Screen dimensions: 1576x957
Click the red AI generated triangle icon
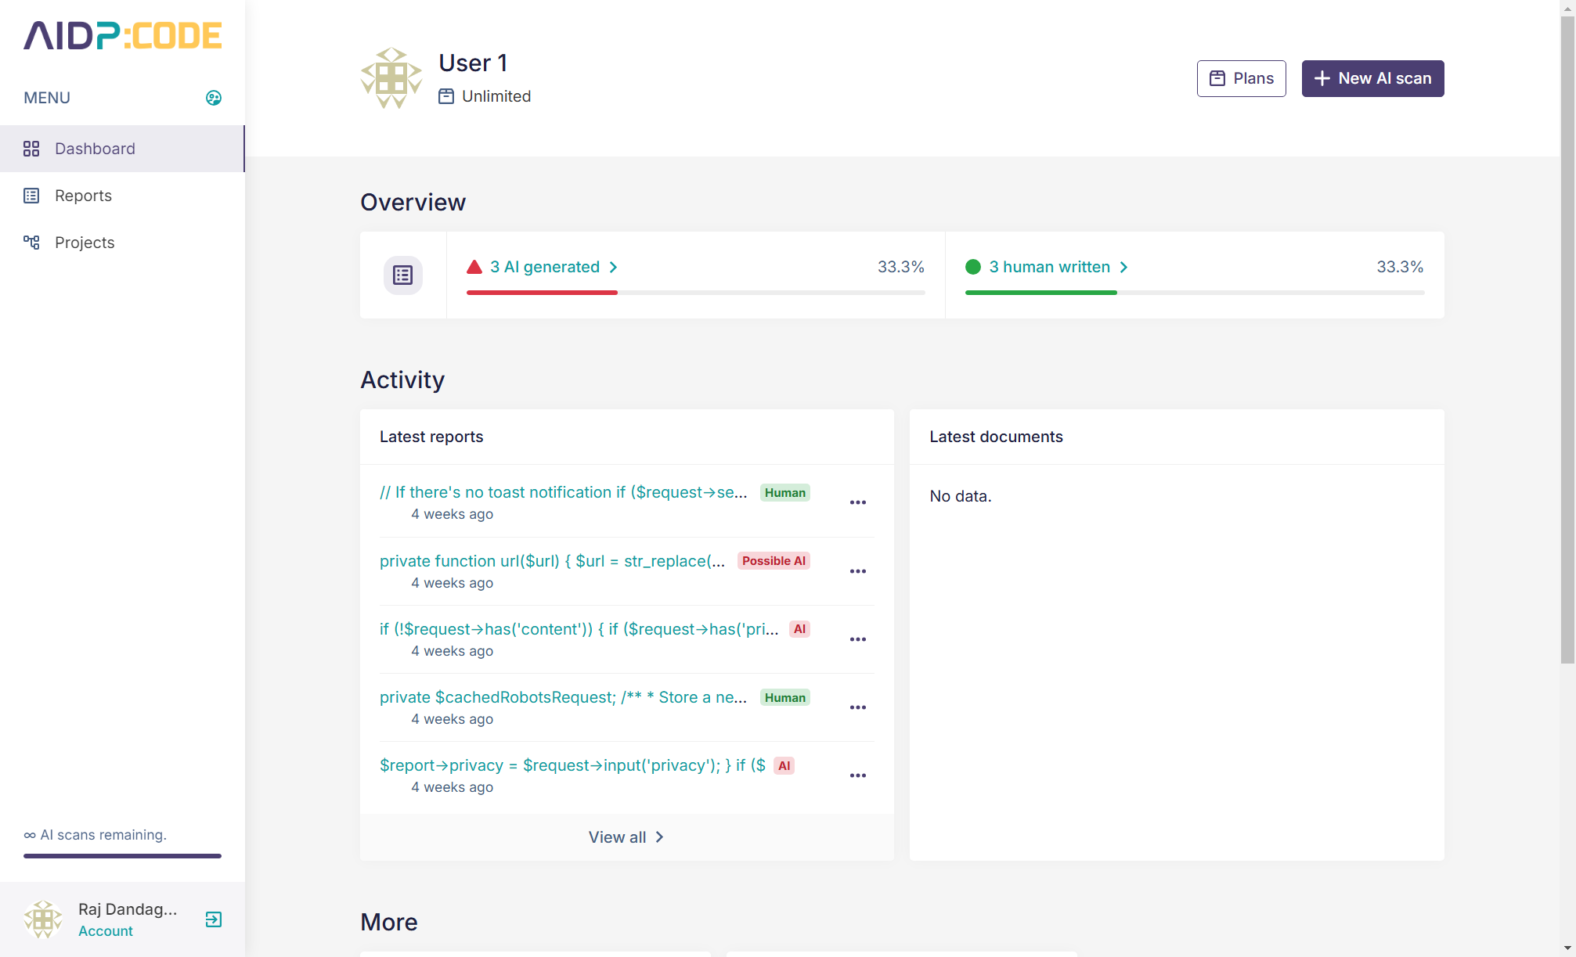tap(474, 267)
